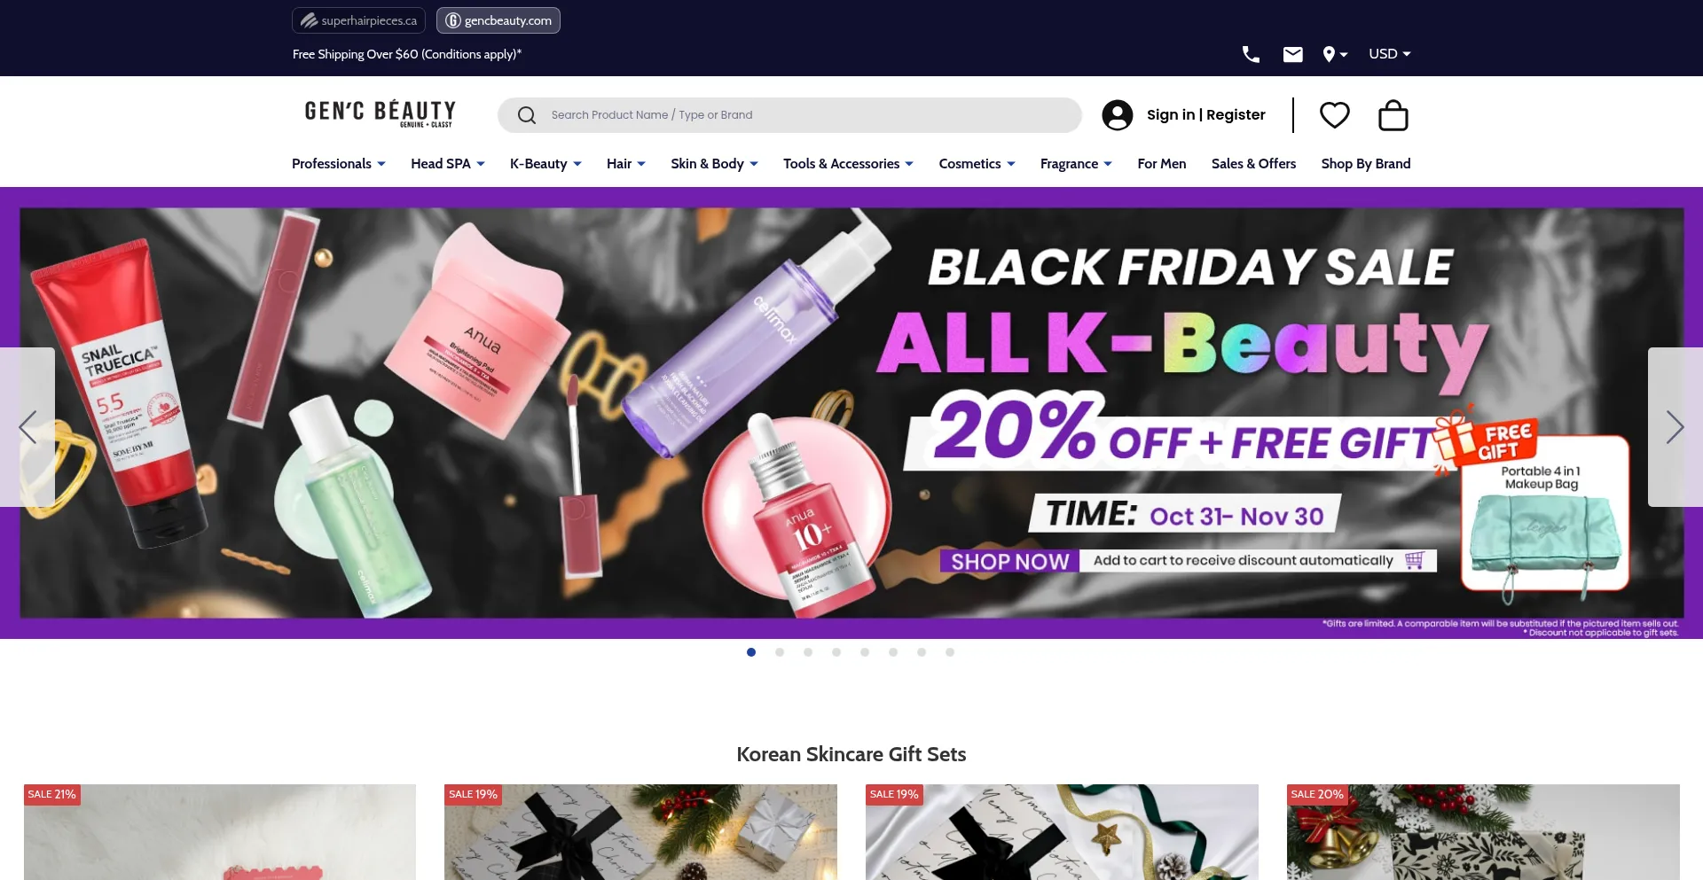Select the second carousel dot
The height and width of the screenshot is (880, 1703).
780,652
